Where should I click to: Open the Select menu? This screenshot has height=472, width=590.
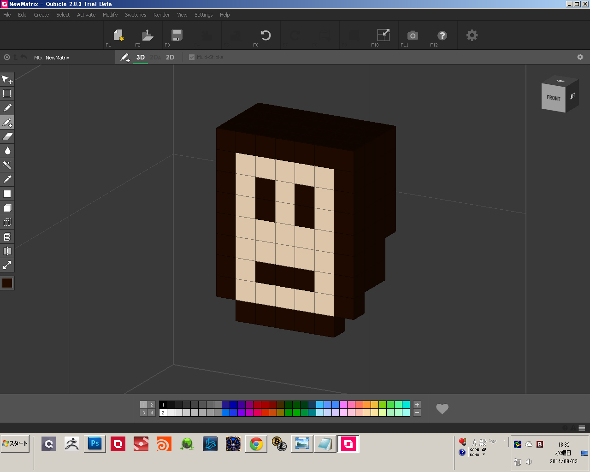click(x=63, y=15)
